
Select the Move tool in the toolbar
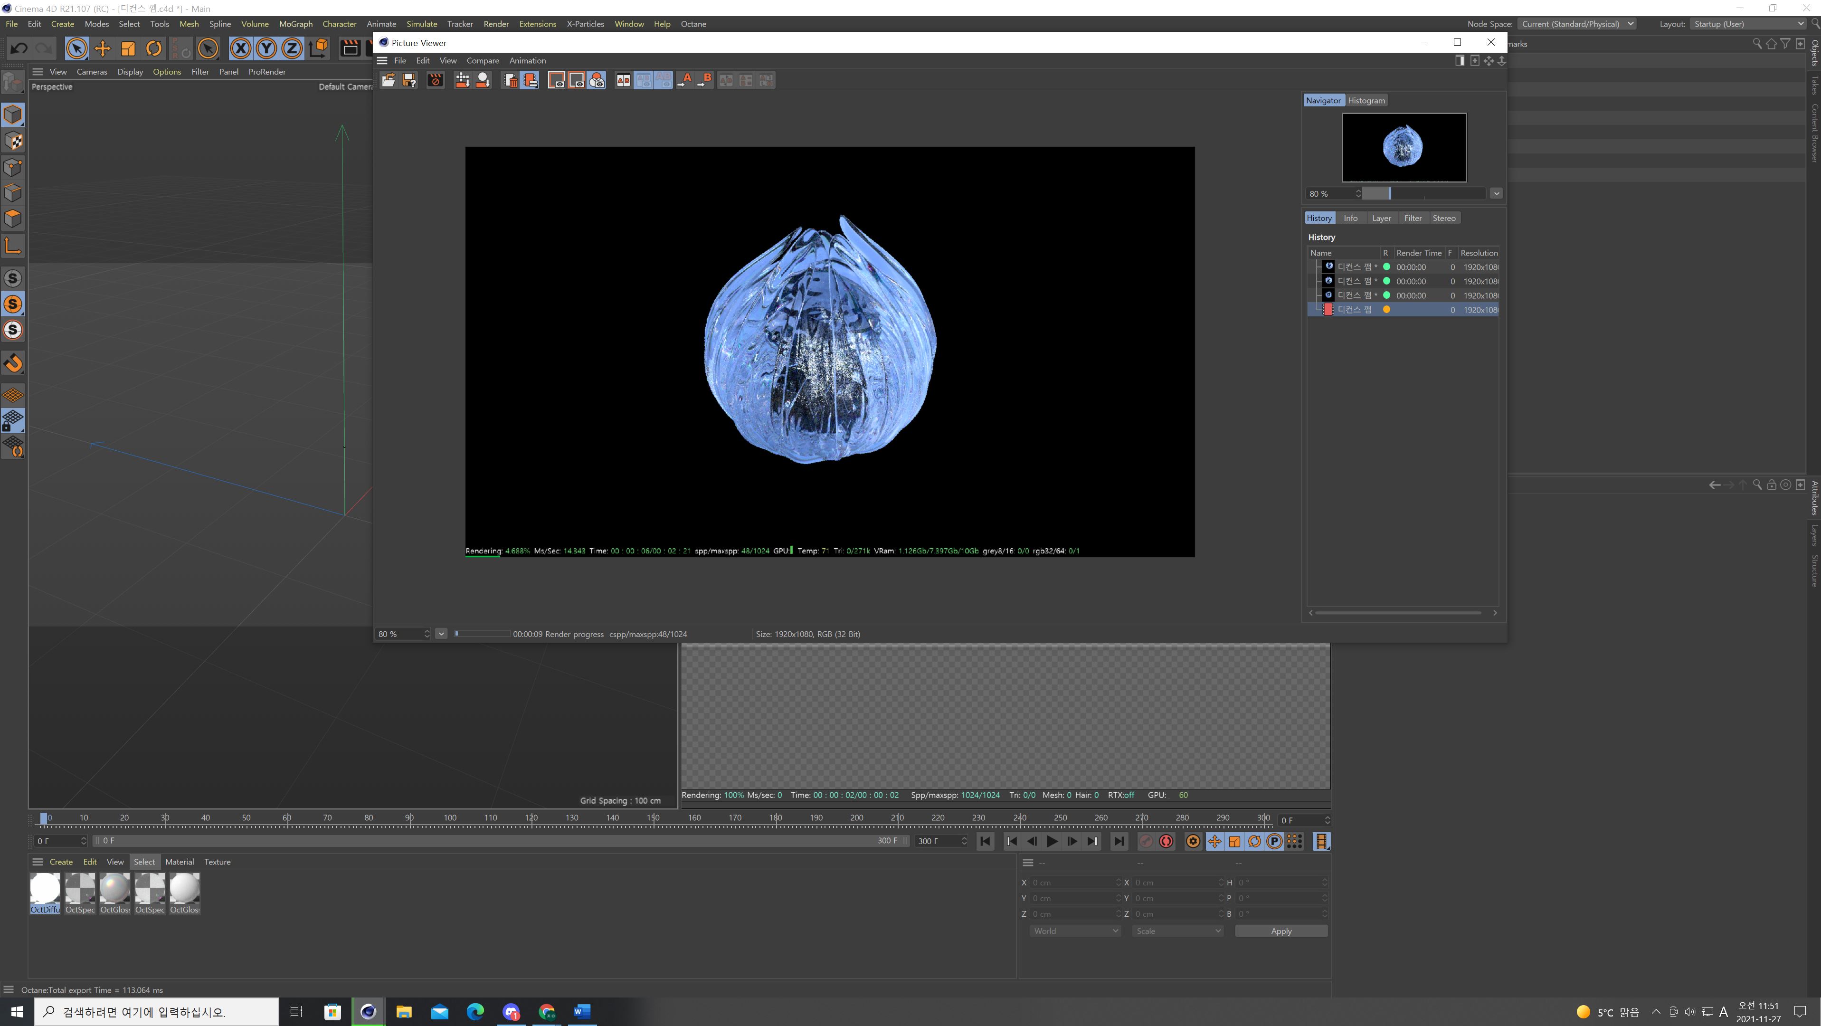[x=103, y=48]
